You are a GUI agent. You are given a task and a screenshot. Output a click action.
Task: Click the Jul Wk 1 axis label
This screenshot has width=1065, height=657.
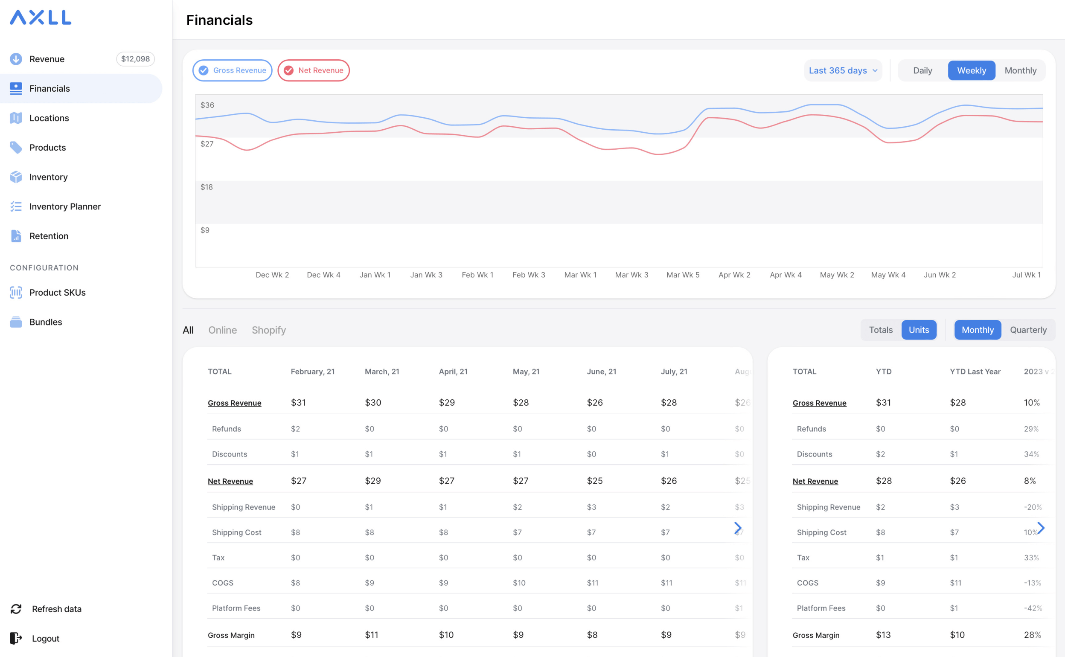(1026, 275)
